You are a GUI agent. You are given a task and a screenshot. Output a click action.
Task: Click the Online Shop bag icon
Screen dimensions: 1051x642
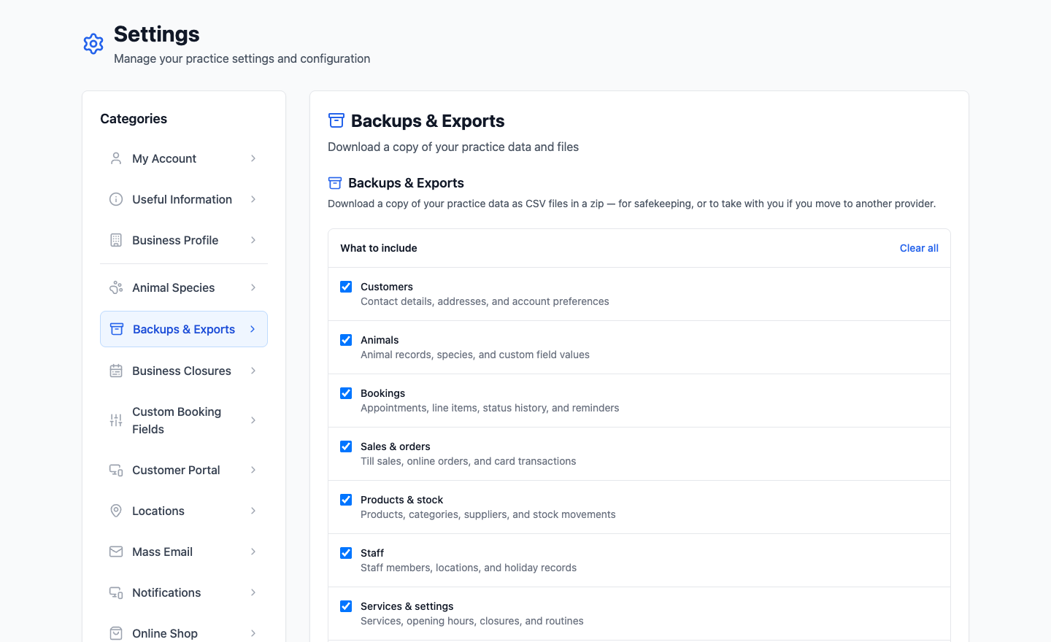(116, 633)
